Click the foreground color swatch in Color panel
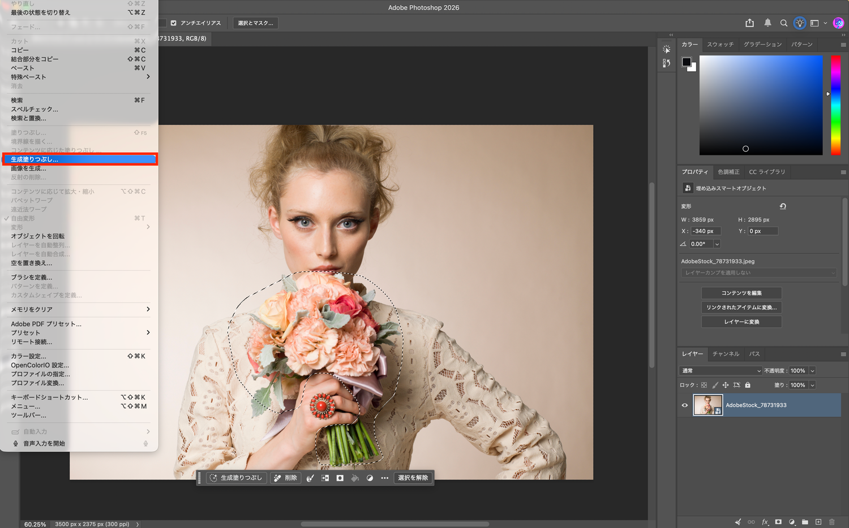This screenshot has width=849, height=528. [687, 62]
